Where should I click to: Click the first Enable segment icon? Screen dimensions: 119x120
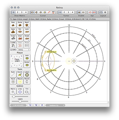(x=79, y=12)
